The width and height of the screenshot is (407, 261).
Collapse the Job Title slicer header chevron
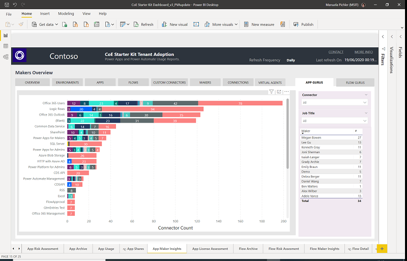[x=366, y=113]
